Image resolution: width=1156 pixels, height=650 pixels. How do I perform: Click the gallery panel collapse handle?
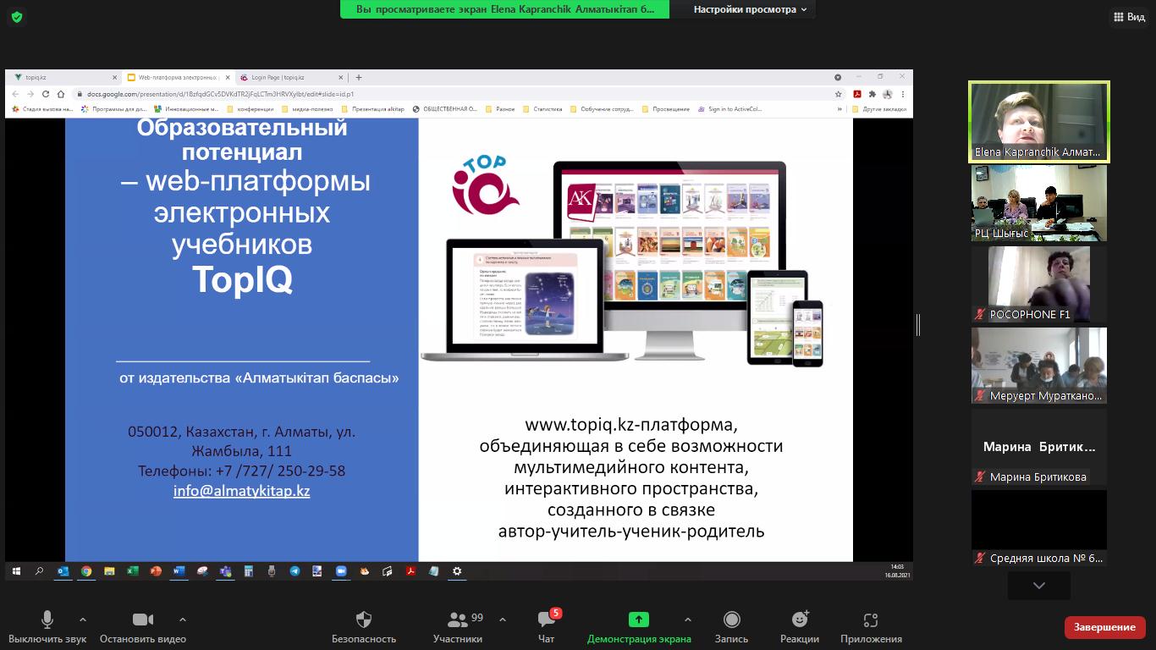(918, 324)
